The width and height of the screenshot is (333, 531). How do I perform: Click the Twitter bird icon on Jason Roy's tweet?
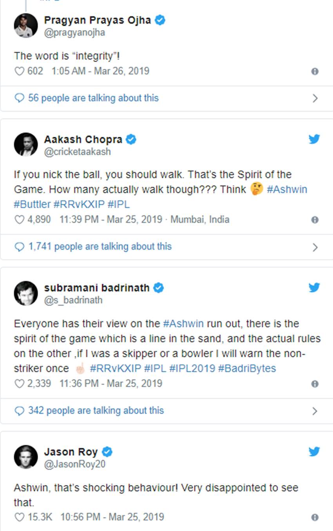(x=314, y=452)
